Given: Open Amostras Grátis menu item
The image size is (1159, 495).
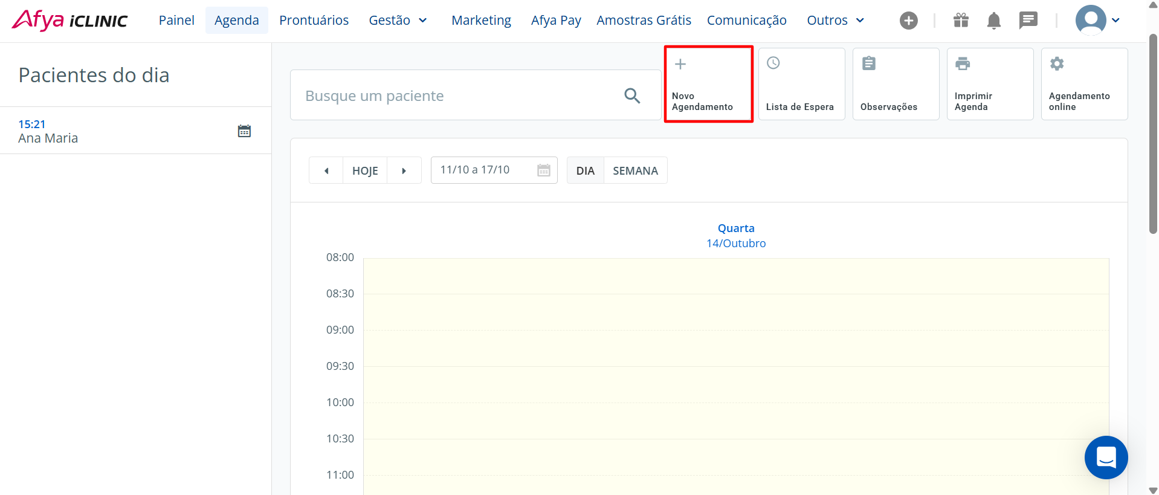Looking at the screenshot, I should (644, 21).
